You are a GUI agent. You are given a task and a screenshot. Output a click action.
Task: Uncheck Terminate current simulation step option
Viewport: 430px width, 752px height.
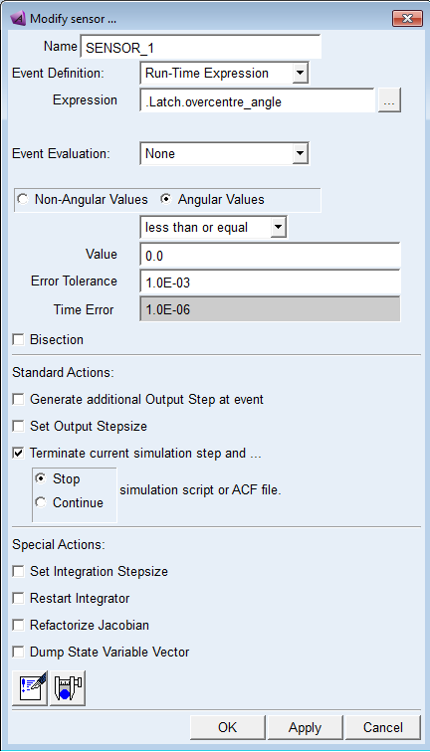[x=18, y=453]
